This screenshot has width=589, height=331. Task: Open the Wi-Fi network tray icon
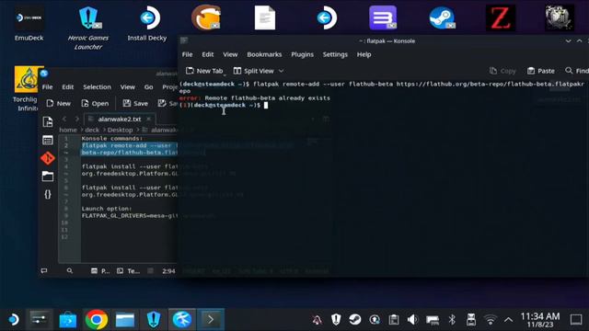(490, 320)
